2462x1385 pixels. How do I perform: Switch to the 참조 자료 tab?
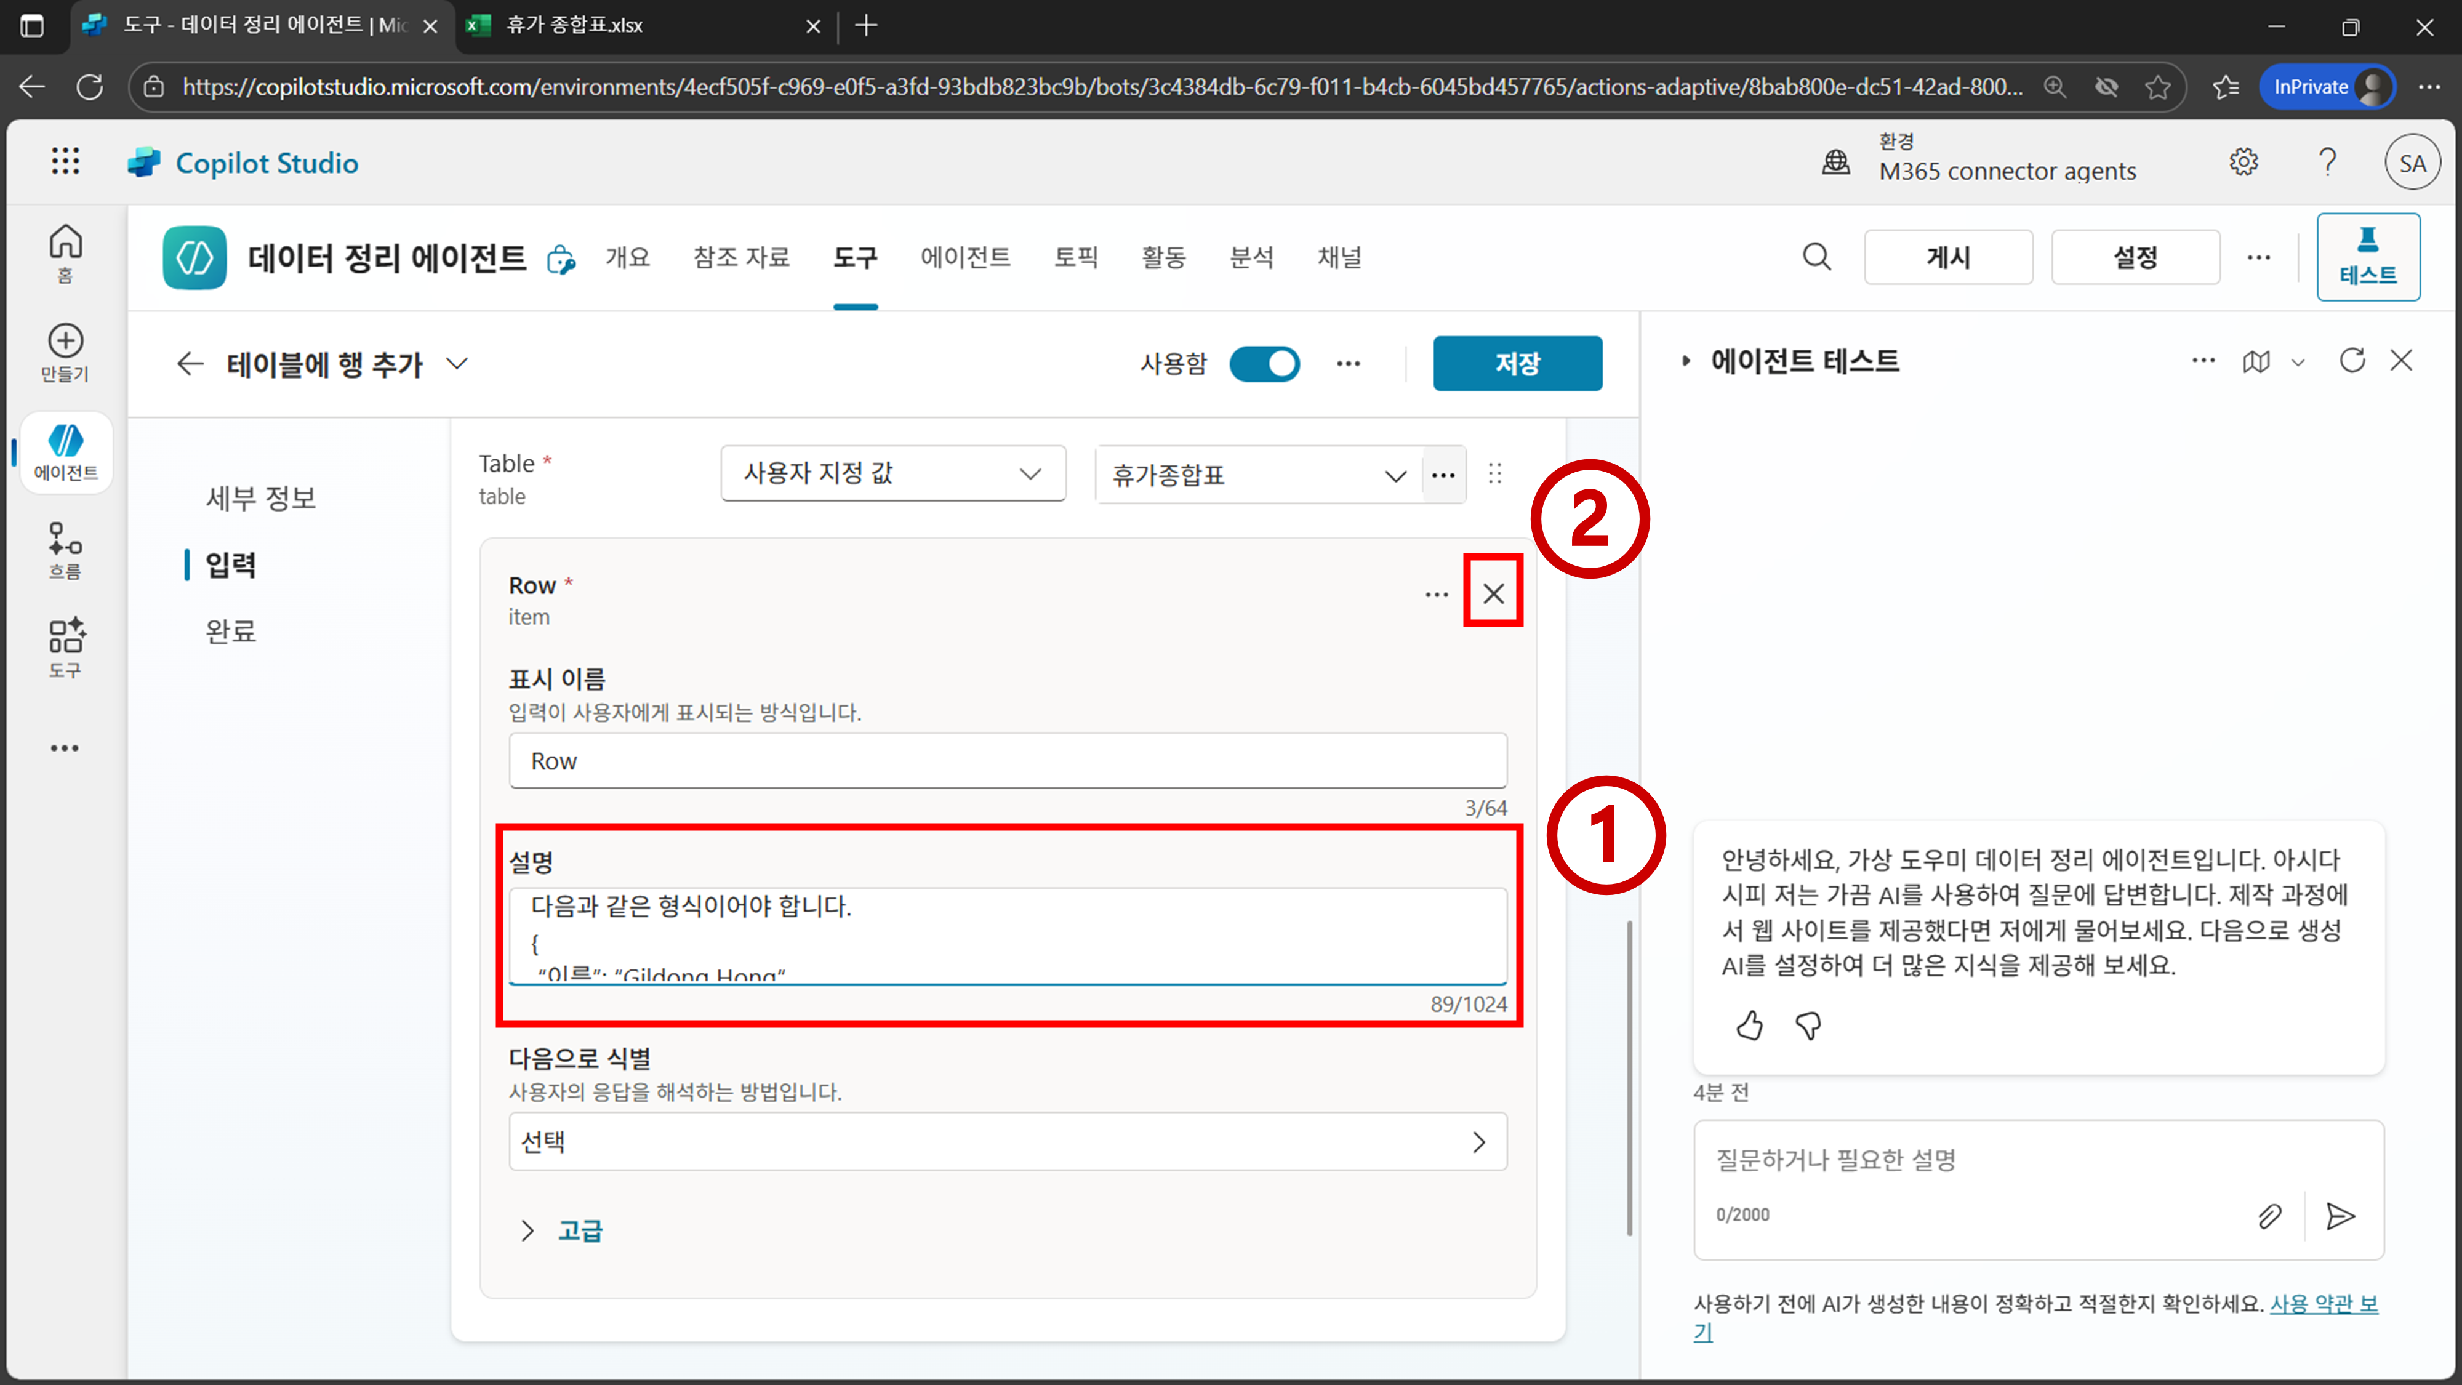(x=740, y=257)
